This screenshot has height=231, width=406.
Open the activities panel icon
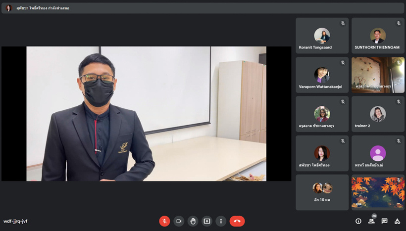(397, 221)
